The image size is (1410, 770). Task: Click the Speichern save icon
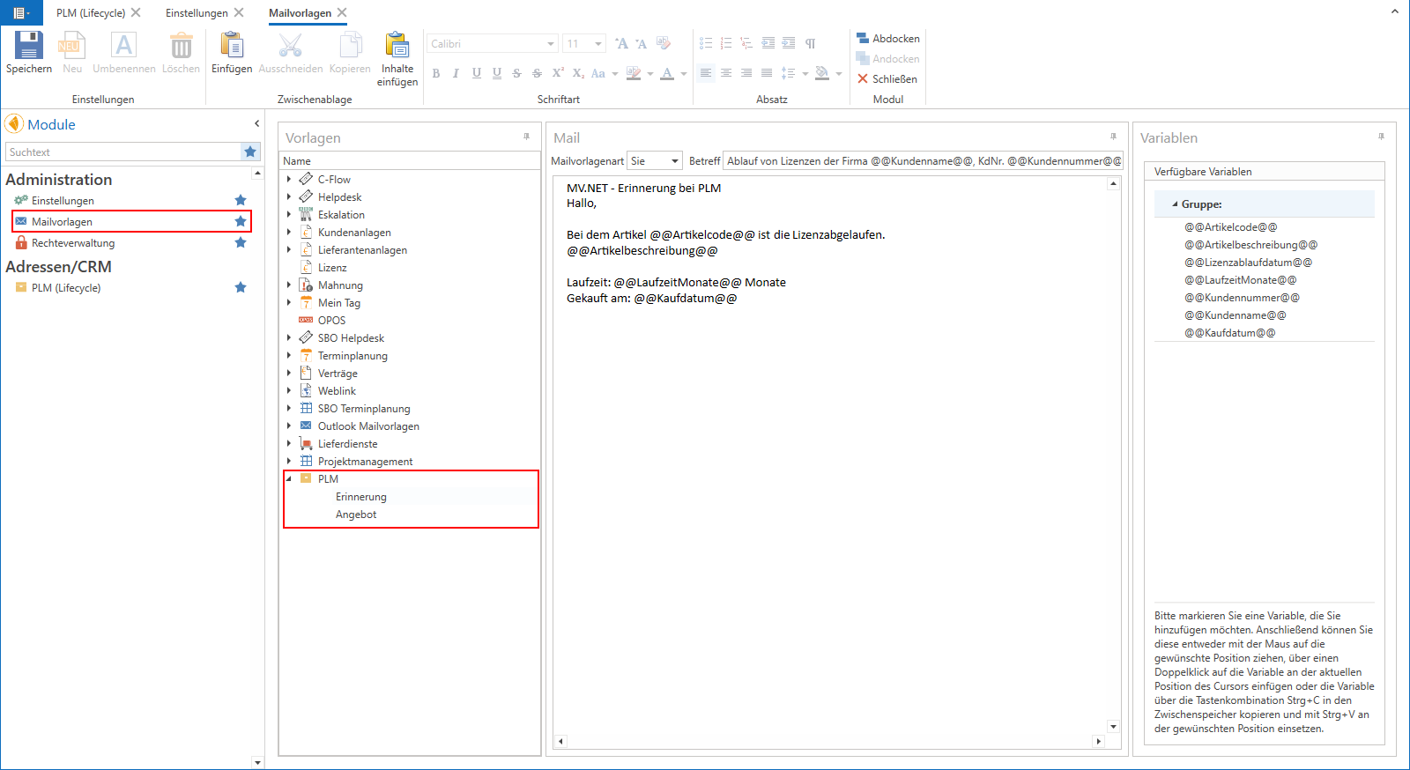tap(28, 46)
